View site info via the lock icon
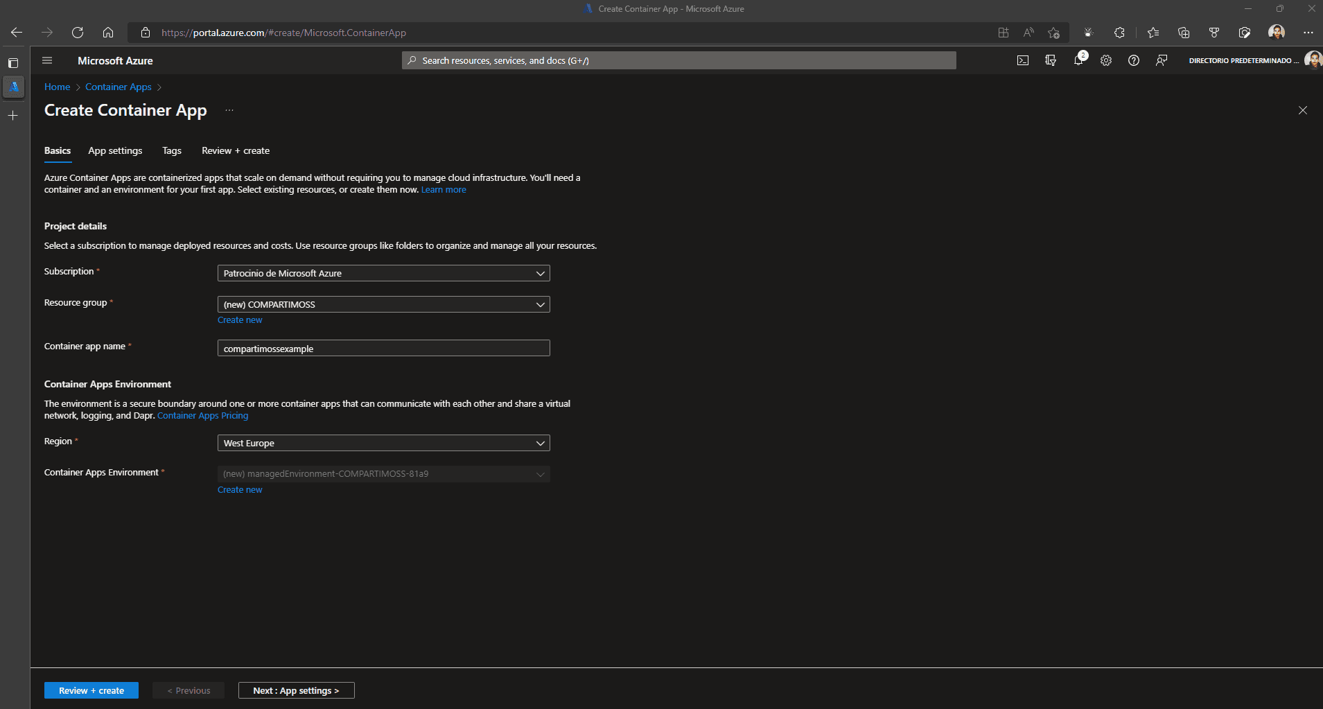This screenshot has width=1323, height=709. pos(146,33)
